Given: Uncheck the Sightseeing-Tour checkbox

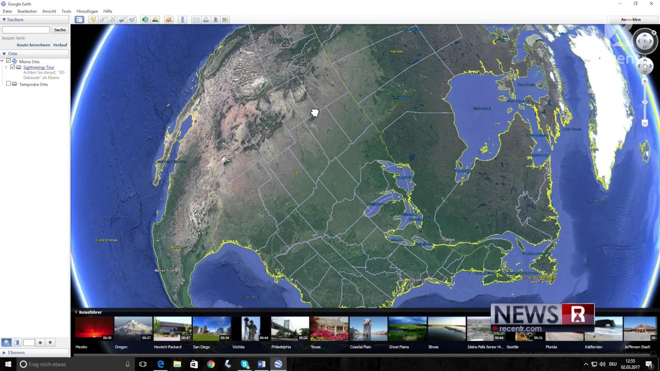Looking at the screenshot, I should pyautogui.click(x=13, y=67).
